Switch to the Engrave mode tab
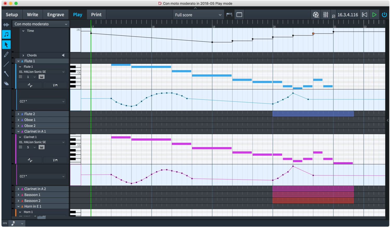Screen dimensions: 390x227 [55, 15]
